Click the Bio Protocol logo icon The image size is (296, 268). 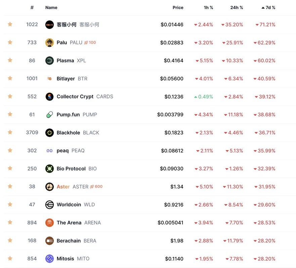[49, 169]
